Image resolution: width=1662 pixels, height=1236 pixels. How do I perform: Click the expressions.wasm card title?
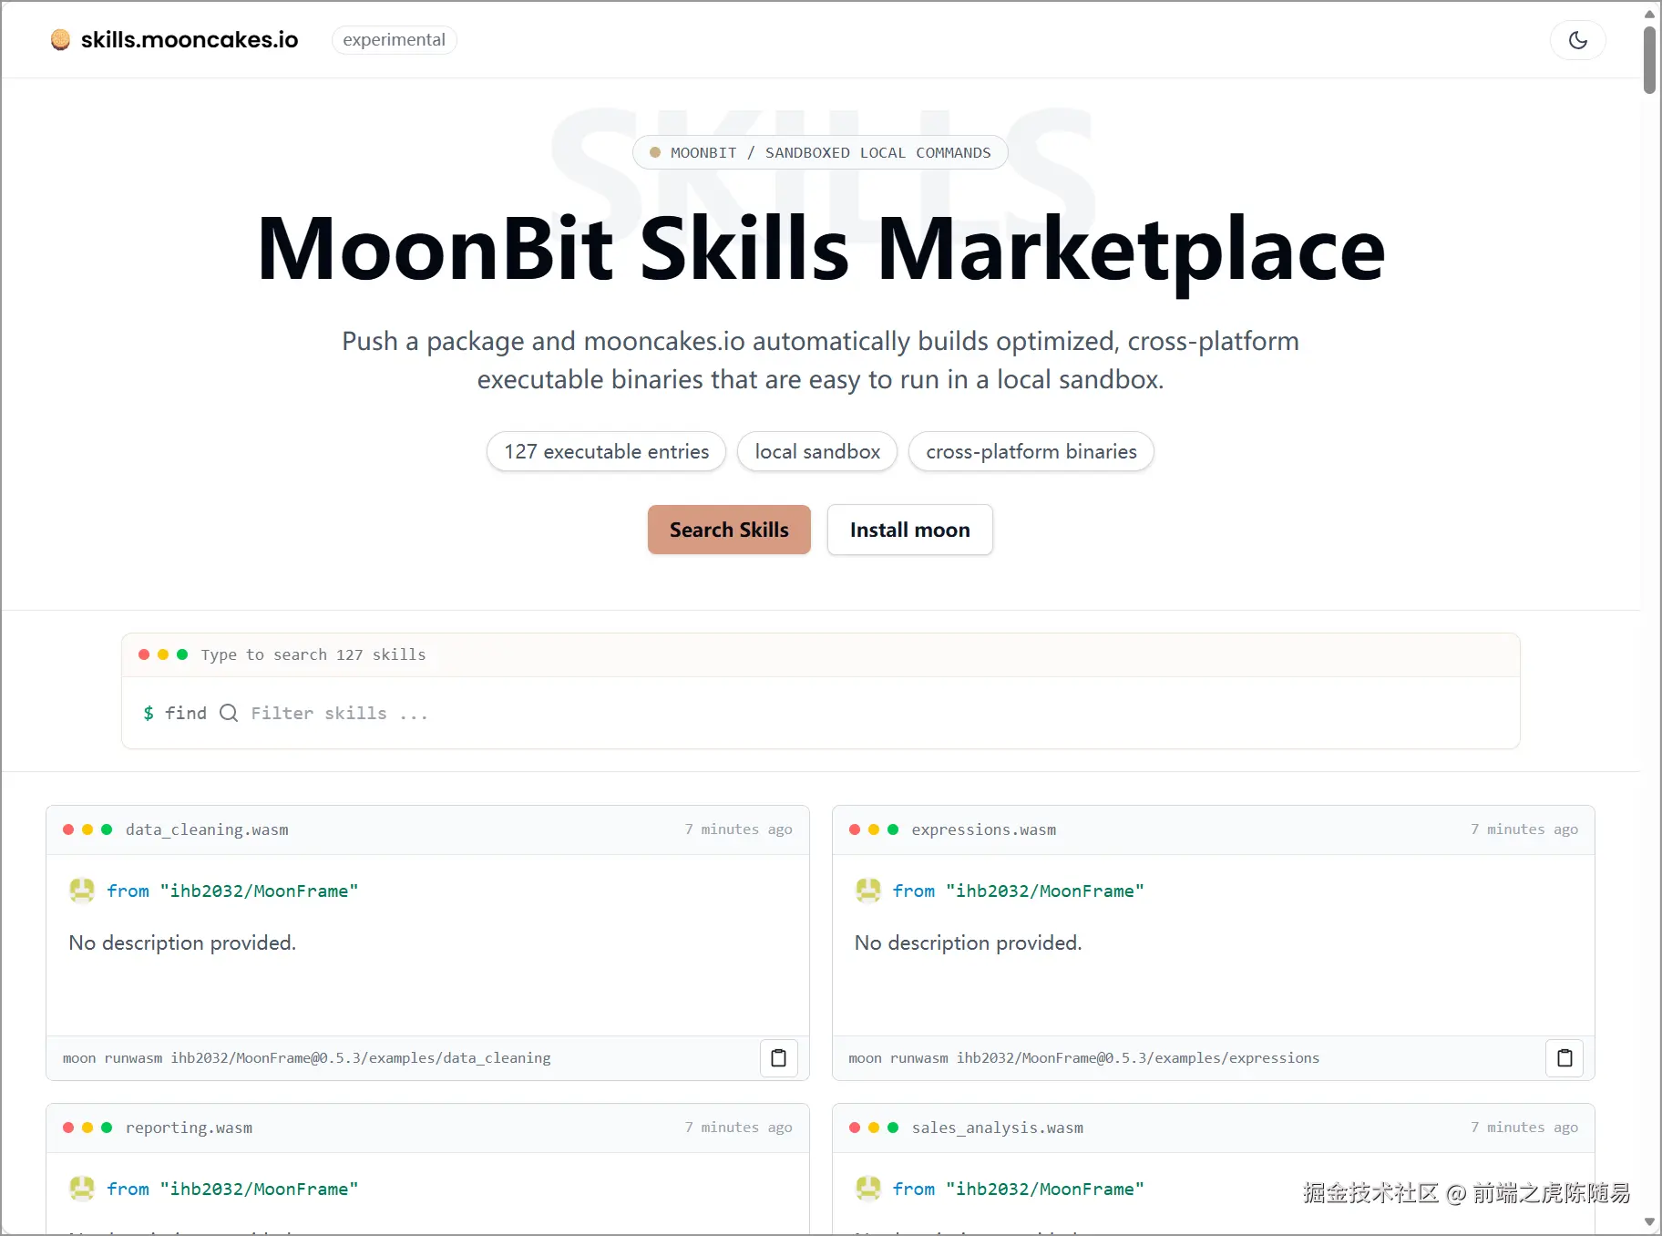tap(984, 829)
